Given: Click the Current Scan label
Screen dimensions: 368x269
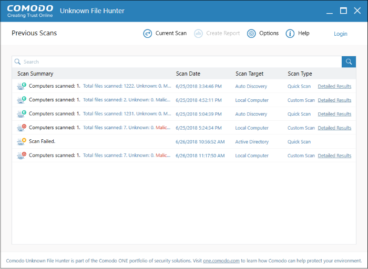Looking at the screenshot, I should point(171,33).
